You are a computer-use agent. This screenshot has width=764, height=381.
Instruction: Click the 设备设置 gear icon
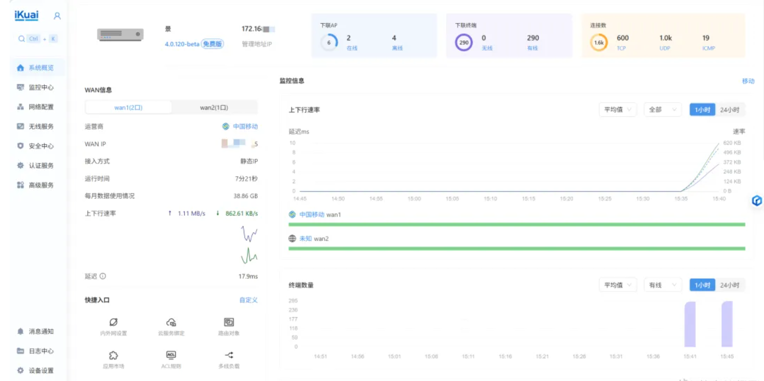pyautogui.click(x=20, y=370)
